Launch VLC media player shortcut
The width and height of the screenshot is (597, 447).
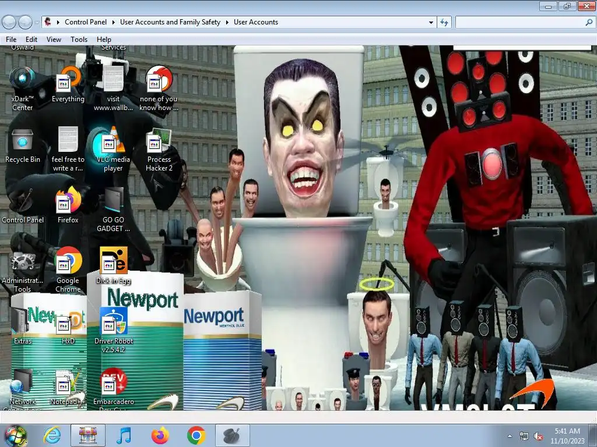point(113,150)
